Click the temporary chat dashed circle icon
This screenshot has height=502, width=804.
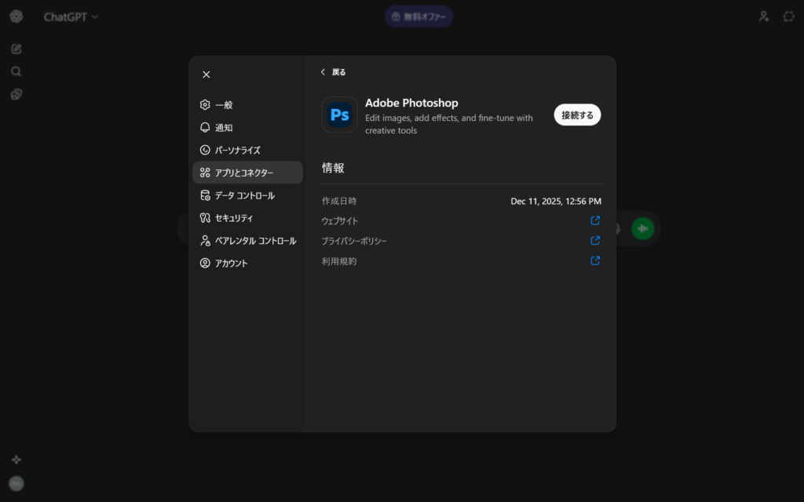click(x=788, y=16)
